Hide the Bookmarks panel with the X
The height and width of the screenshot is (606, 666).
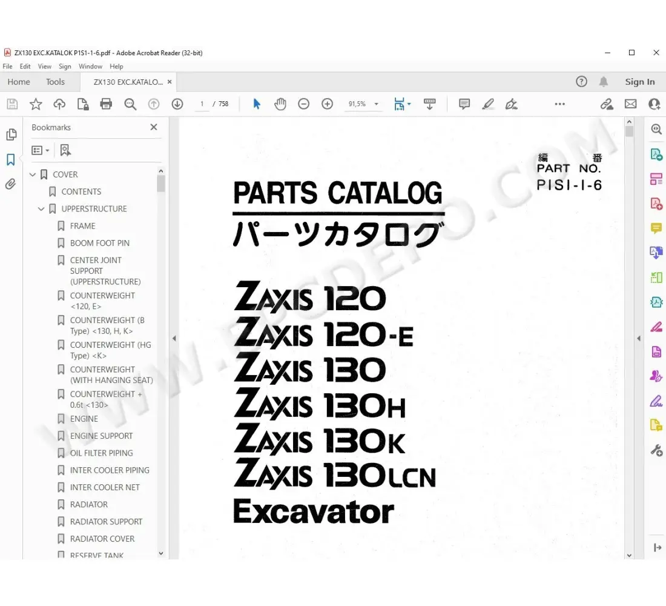tap(153, 127)
